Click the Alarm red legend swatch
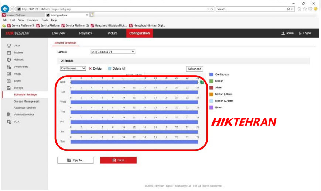Screen dimensions: 321x191 (x=211, y=88)
